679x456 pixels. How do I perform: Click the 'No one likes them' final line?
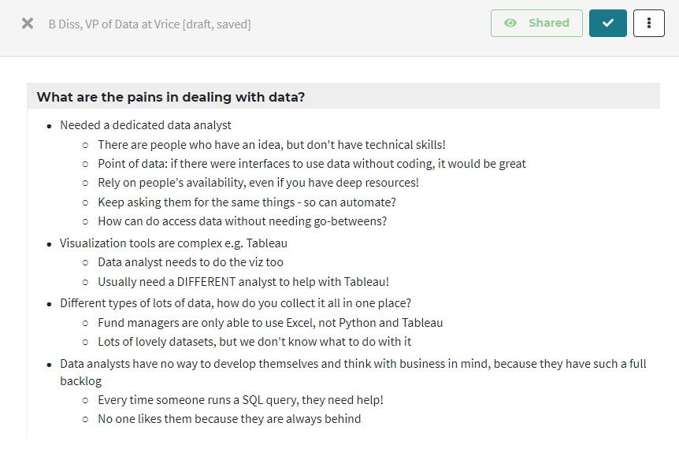tap(229, 419)
